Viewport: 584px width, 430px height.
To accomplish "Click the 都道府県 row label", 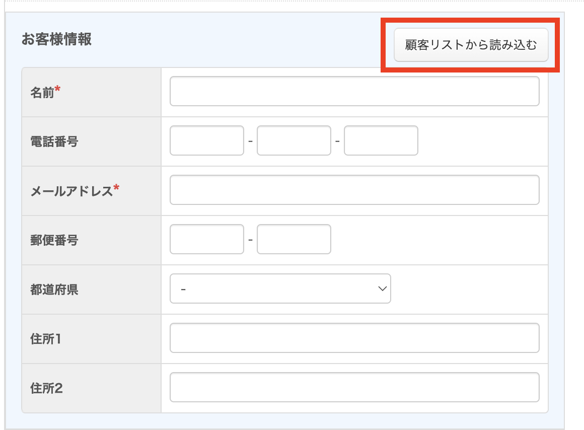I will [54, 290].
